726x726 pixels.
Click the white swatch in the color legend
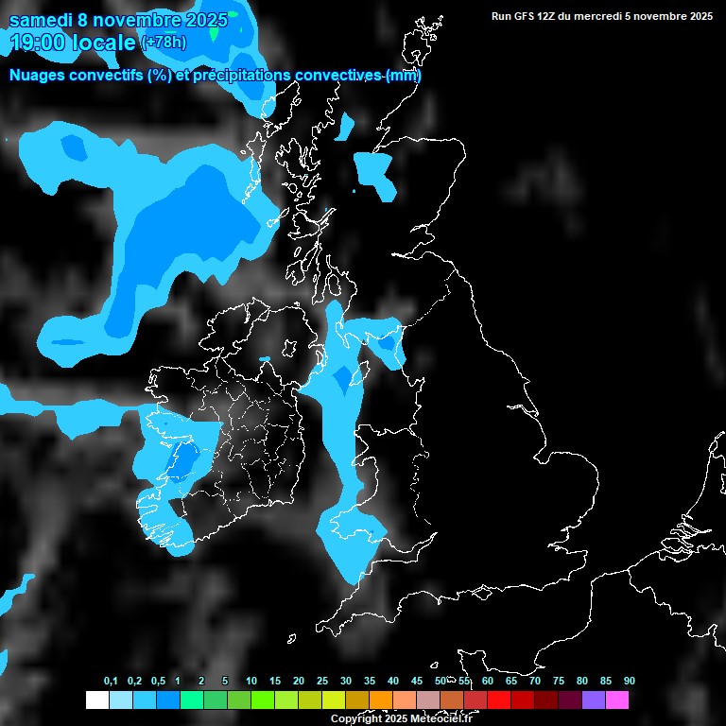96,700
